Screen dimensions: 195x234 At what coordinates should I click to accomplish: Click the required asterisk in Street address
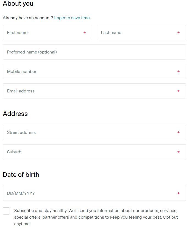tap(179, 133)
